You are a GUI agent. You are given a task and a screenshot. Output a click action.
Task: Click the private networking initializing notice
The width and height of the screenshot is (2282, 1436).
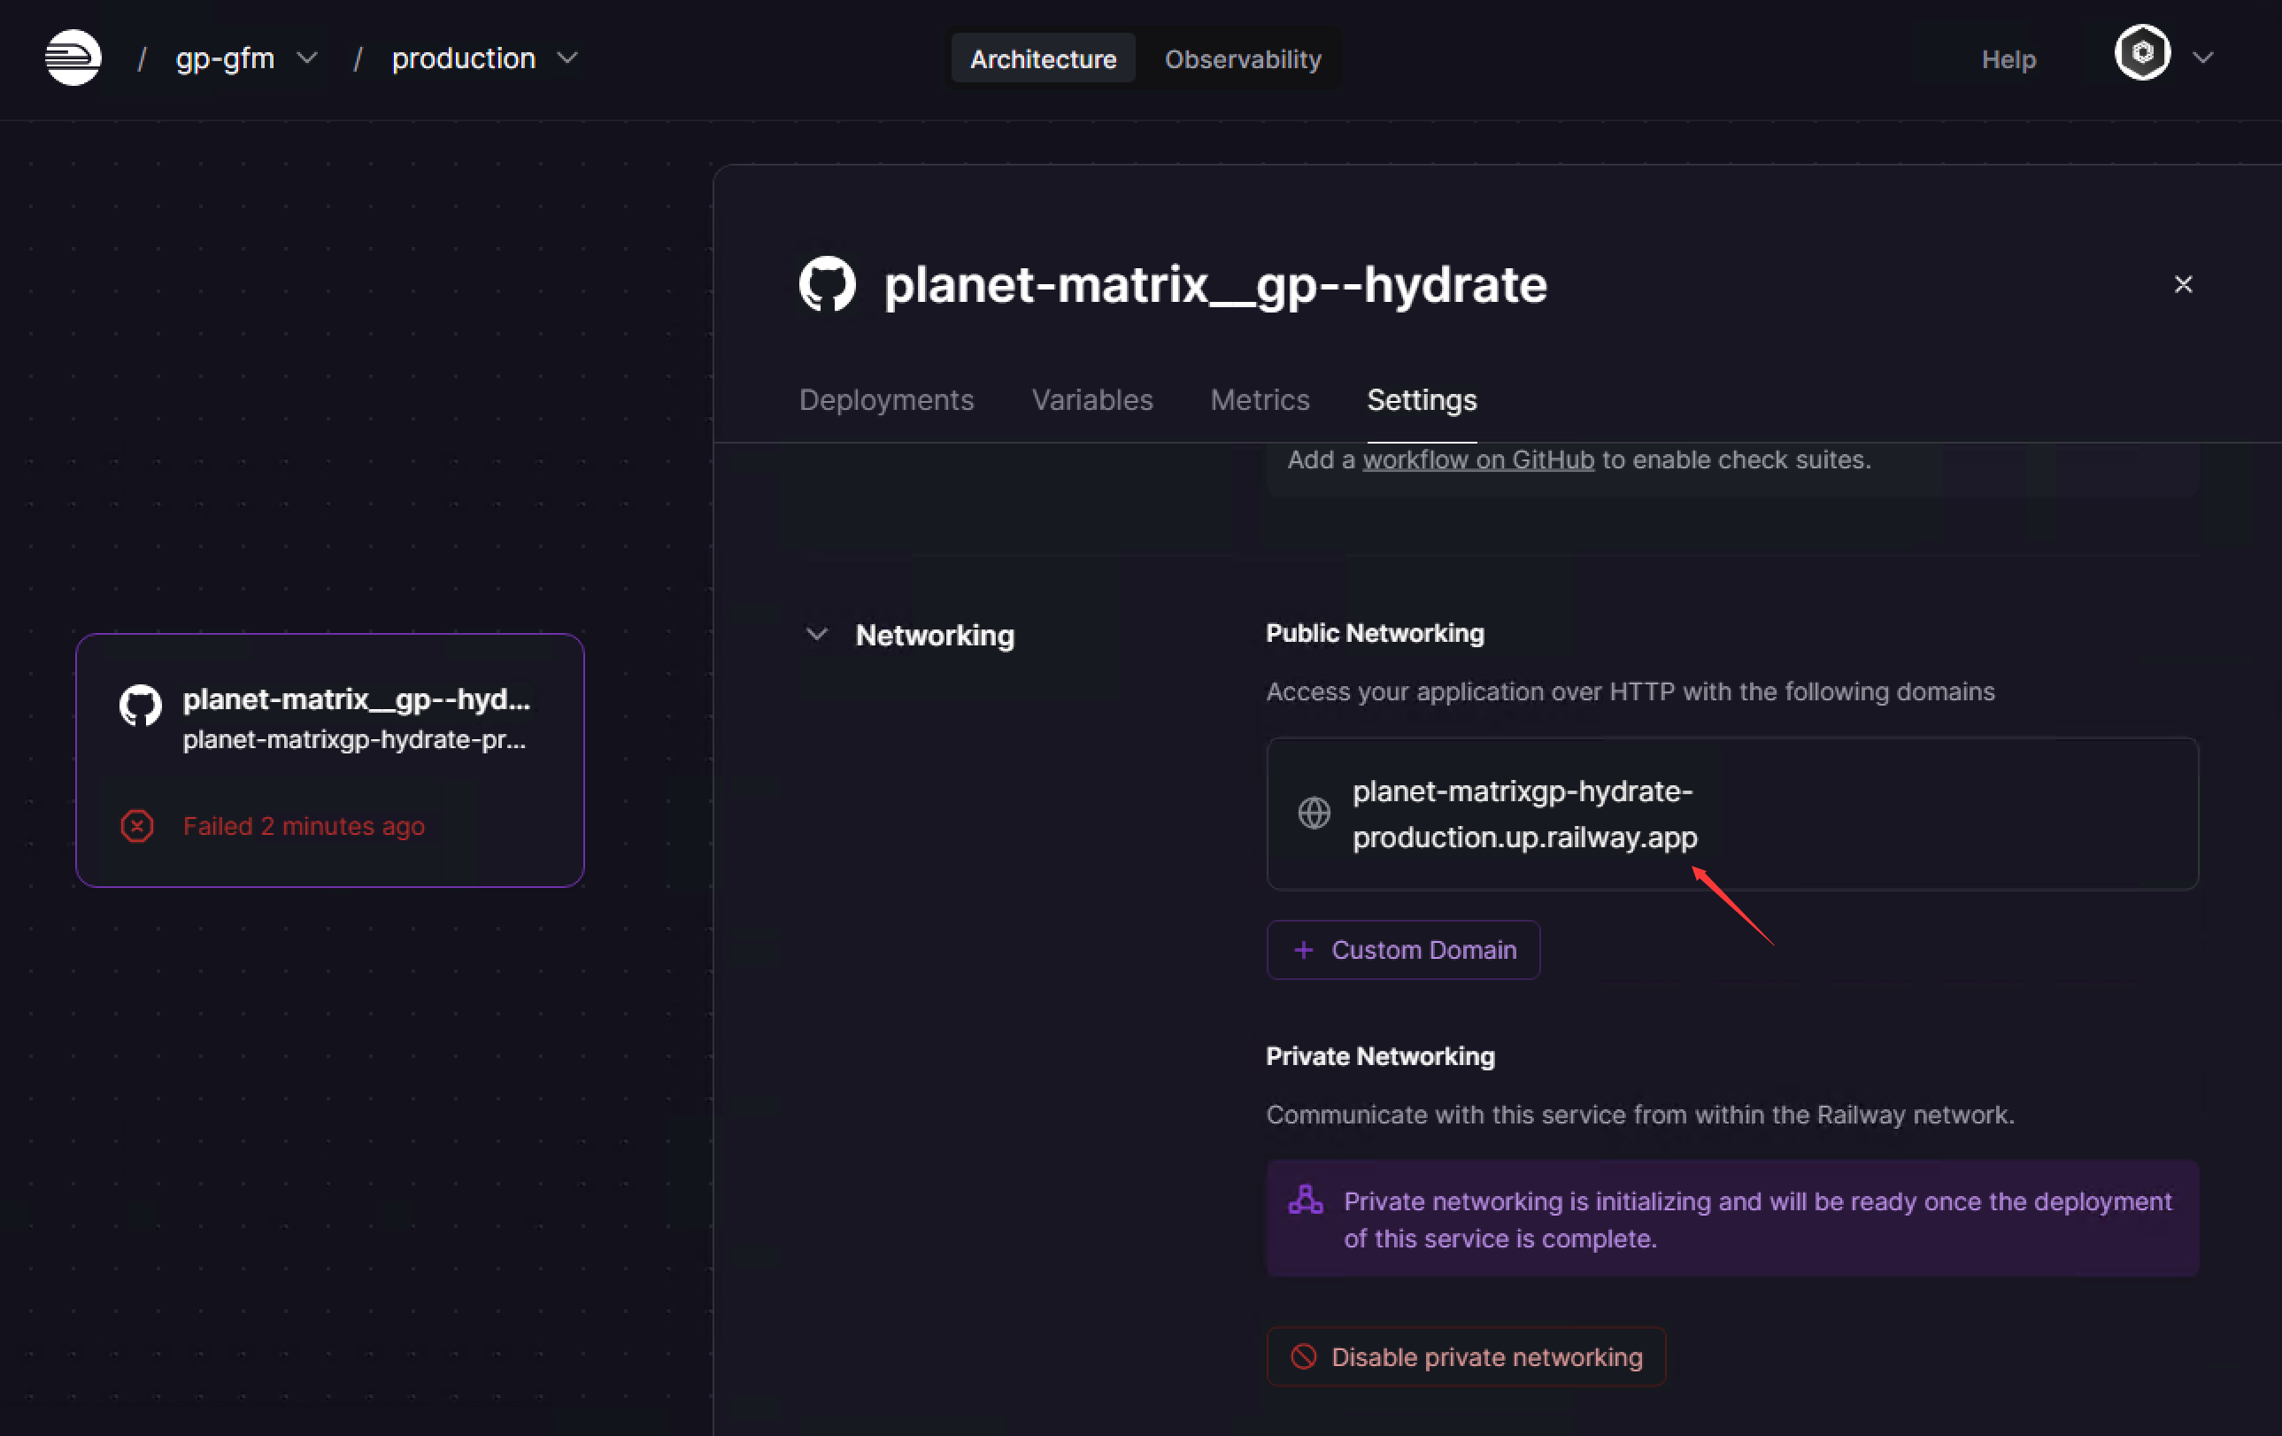pyautogui.click(x=1732, y=1219)
